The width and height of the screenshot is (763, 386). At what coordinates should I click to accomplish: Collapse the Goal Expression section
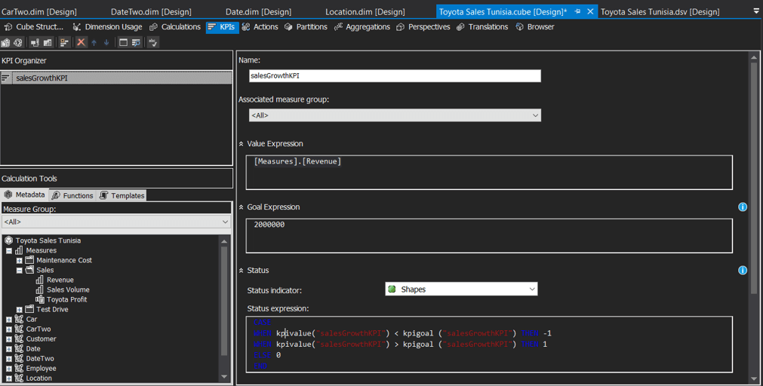click(242, 207)
